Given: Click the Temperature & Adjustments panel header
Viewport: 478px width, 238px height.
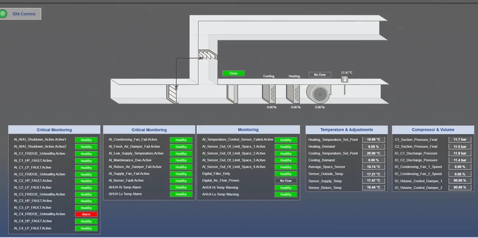Looking at the screenshot, I should [347, 130].
